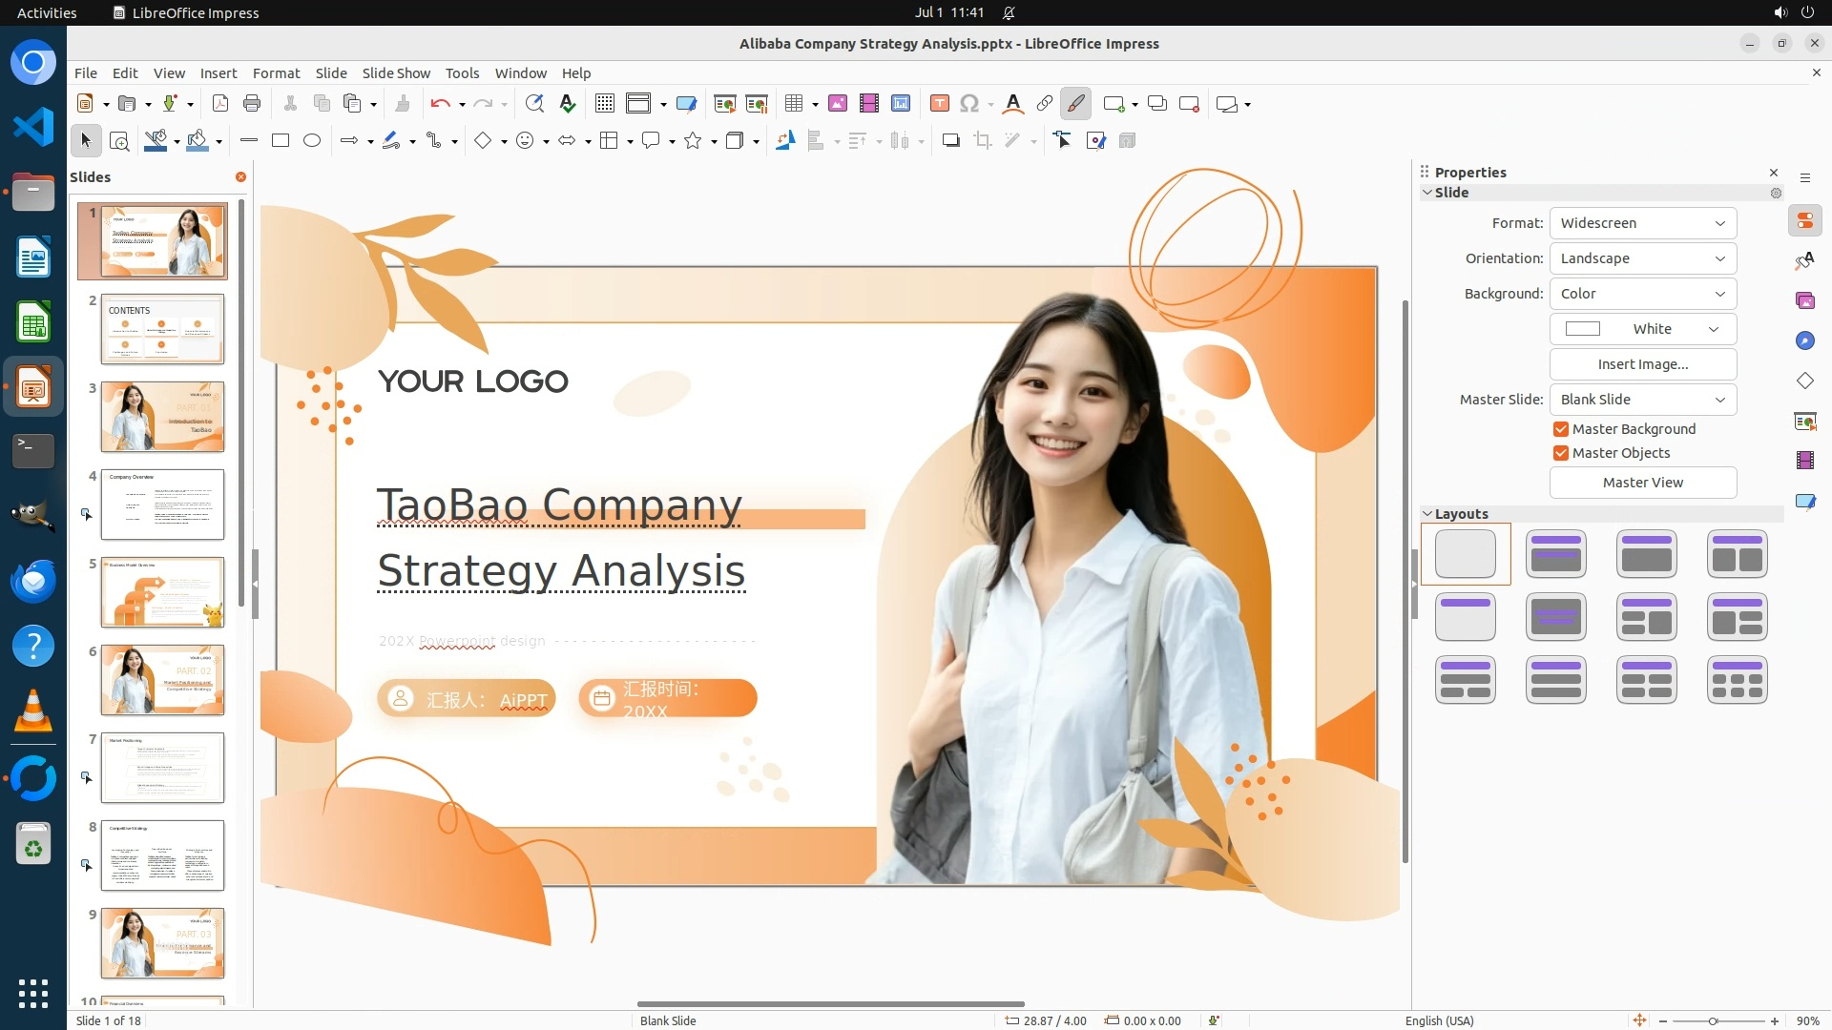Click the Insert Image button
Image resolution: width=1832 pixels, height=1030 pixels.
point(1642,364)
